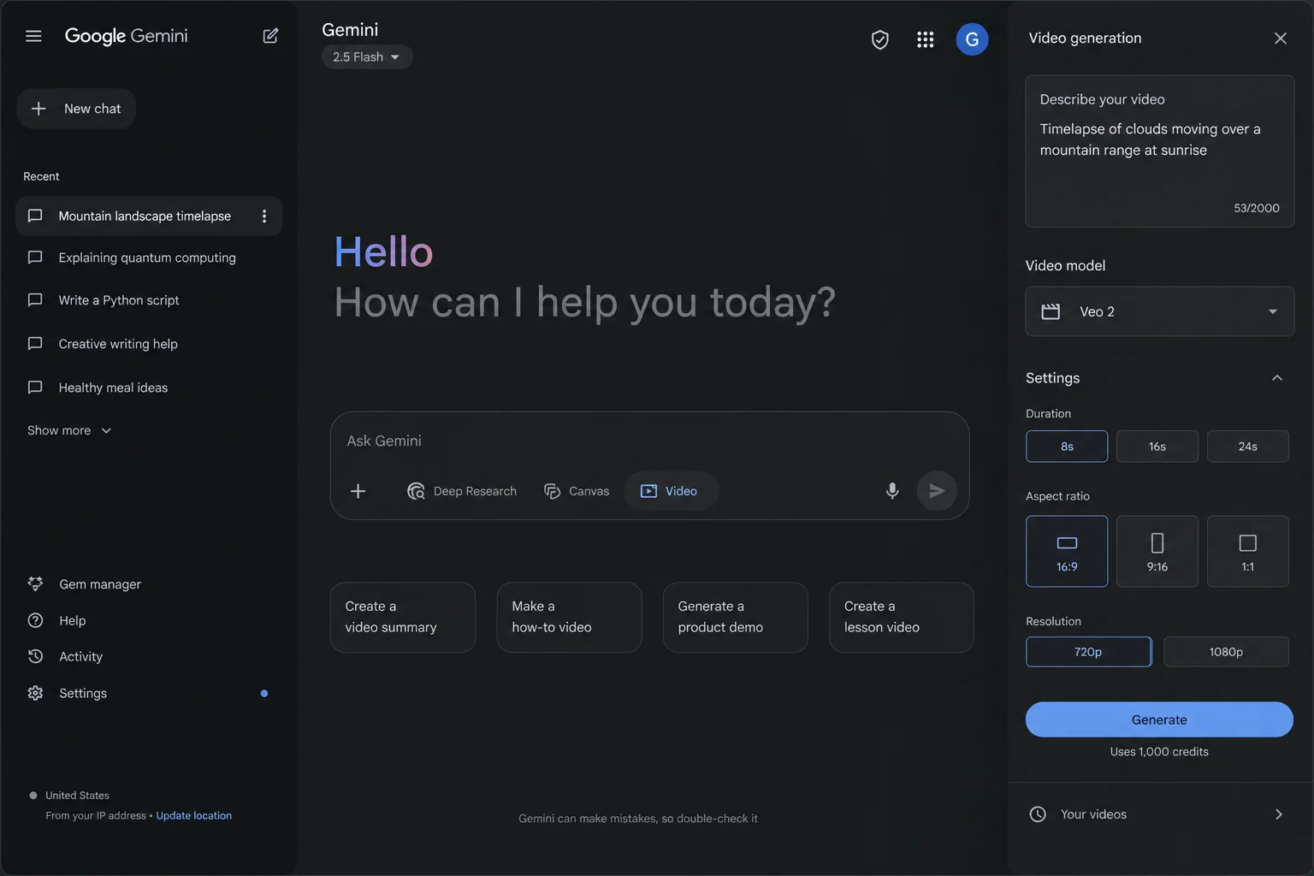Close the Video generation panel
This screenshot has height=876, width=1314.
pyautogui.click(x=1280, y=38)
